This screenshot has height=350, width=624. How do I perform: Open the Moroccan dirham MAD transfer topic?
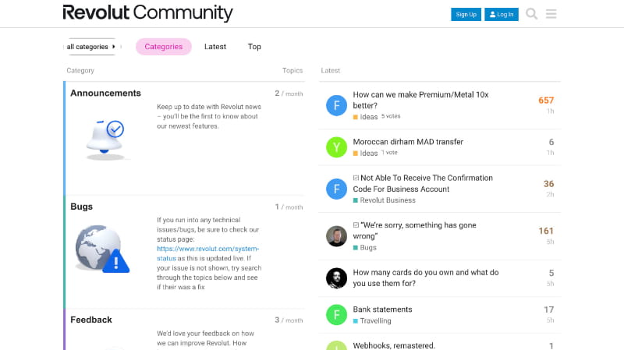(x=408, y=142)
